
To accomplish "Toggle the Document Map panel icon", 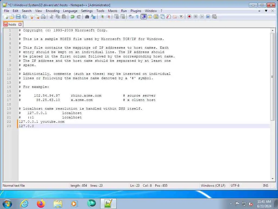I will tap(156, 17).
